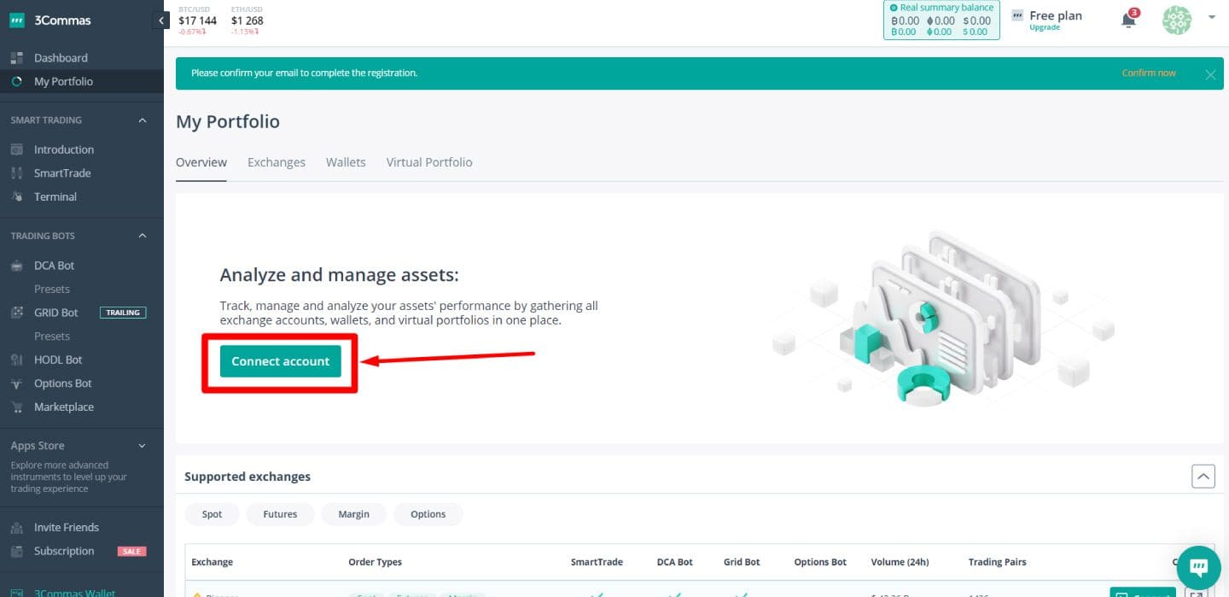This screenshot has width=1229, height=597.
Task: Click the Connect account button
Action: [280, 361]
